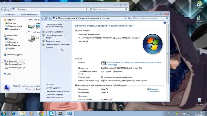Refresh the System window address bar
Viewport: 207px width, 116px height.
[x=129, y=18]
